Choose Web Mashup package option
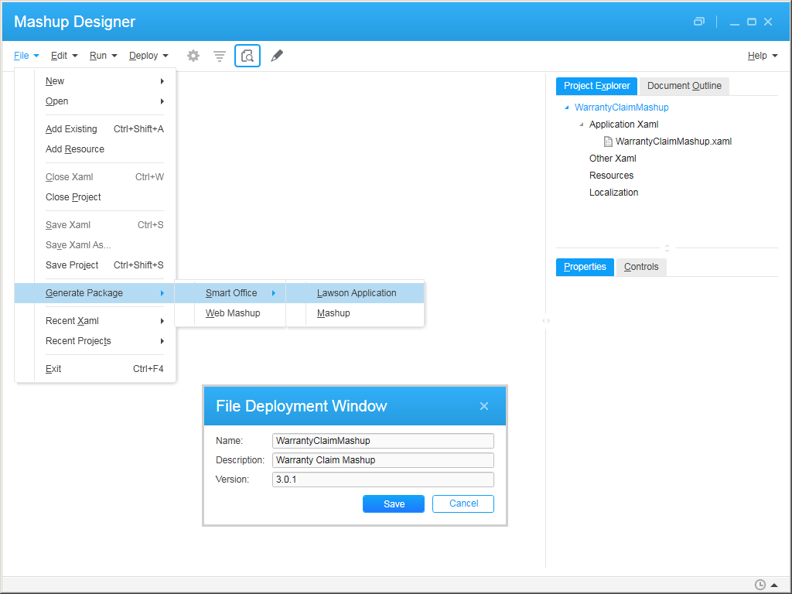Image resolution: width=792 pixels, height=594 pixels. (232, 313)
